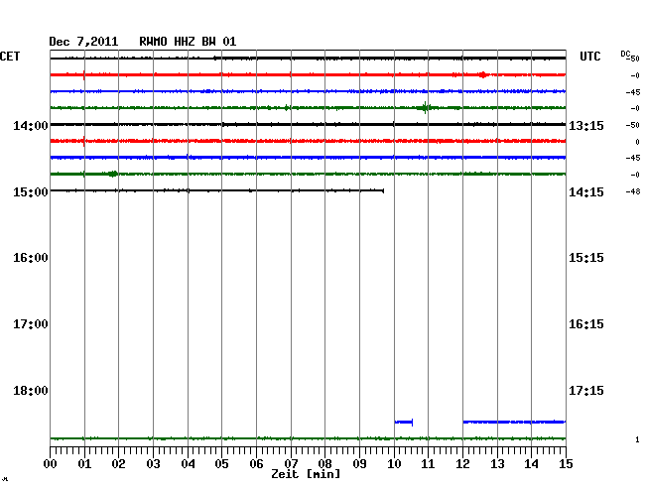Click the 07 minute tick label
The image size is (645, 490).
(291, 464)
